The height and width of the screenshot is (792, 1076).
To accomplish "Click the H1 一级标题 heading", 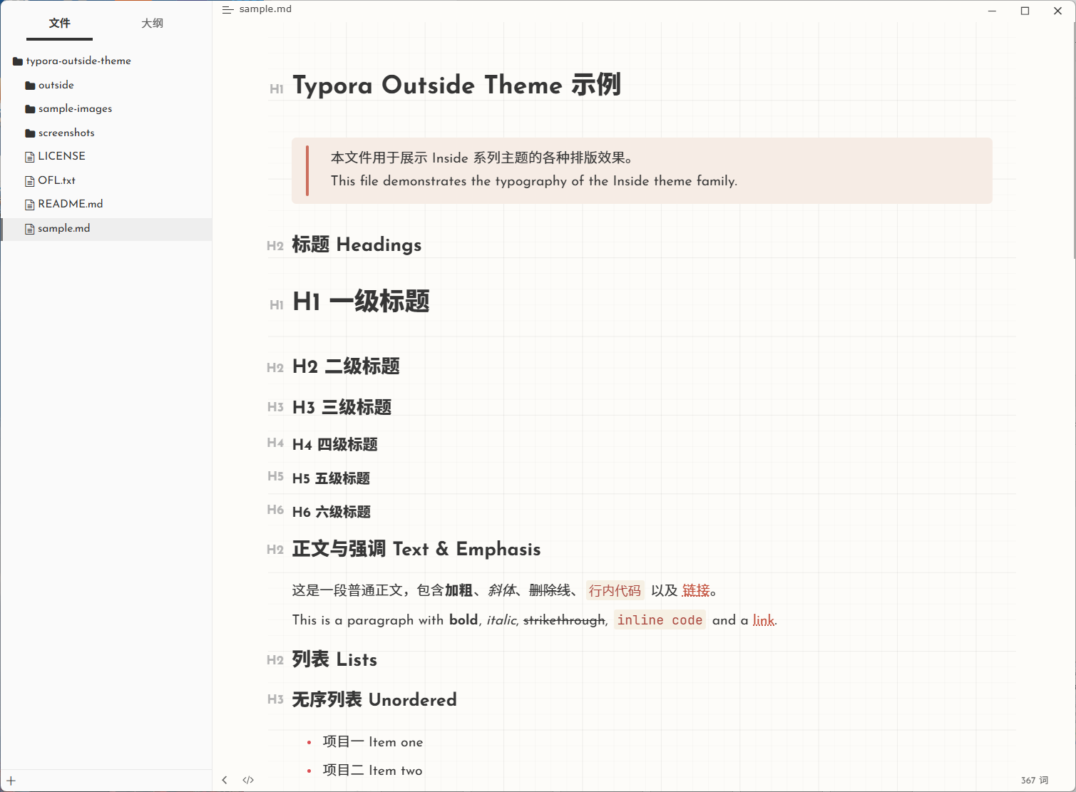I will click(x=361, y=302).
